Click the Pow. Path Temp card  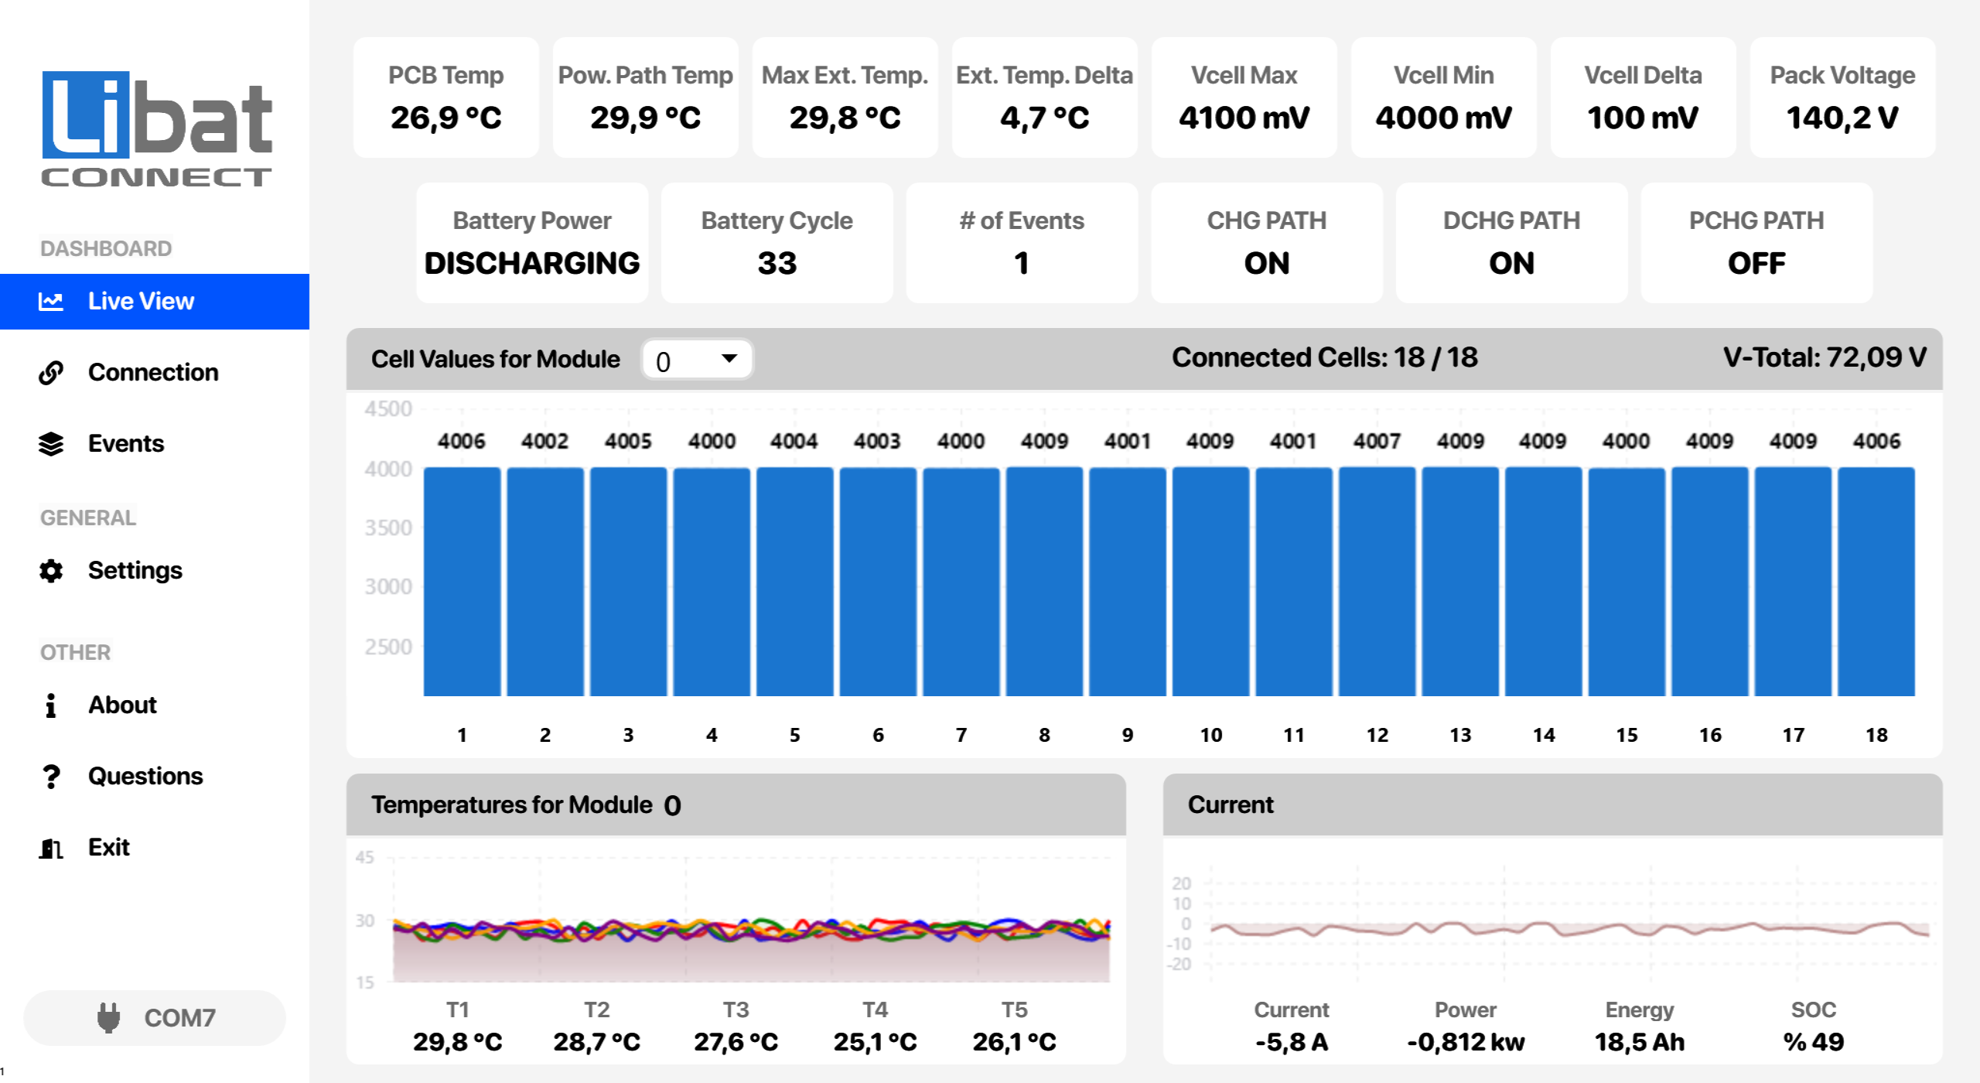pos(645,97)
